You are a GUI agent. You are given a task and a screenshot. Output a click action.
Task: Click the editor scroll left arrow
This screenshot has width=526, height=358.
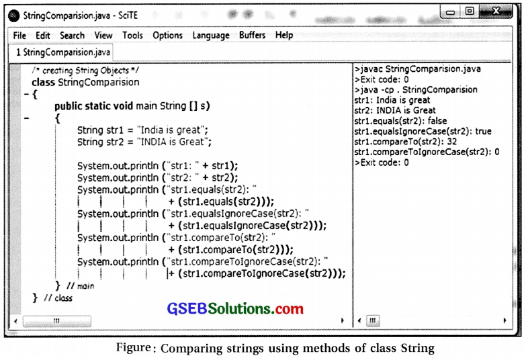point(15,321)
